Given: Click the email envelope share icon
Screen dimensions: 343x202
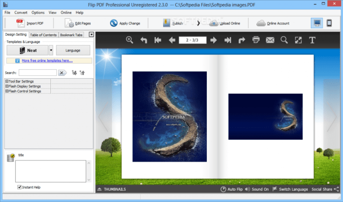Looking at the screenshot, I should 270,40.
